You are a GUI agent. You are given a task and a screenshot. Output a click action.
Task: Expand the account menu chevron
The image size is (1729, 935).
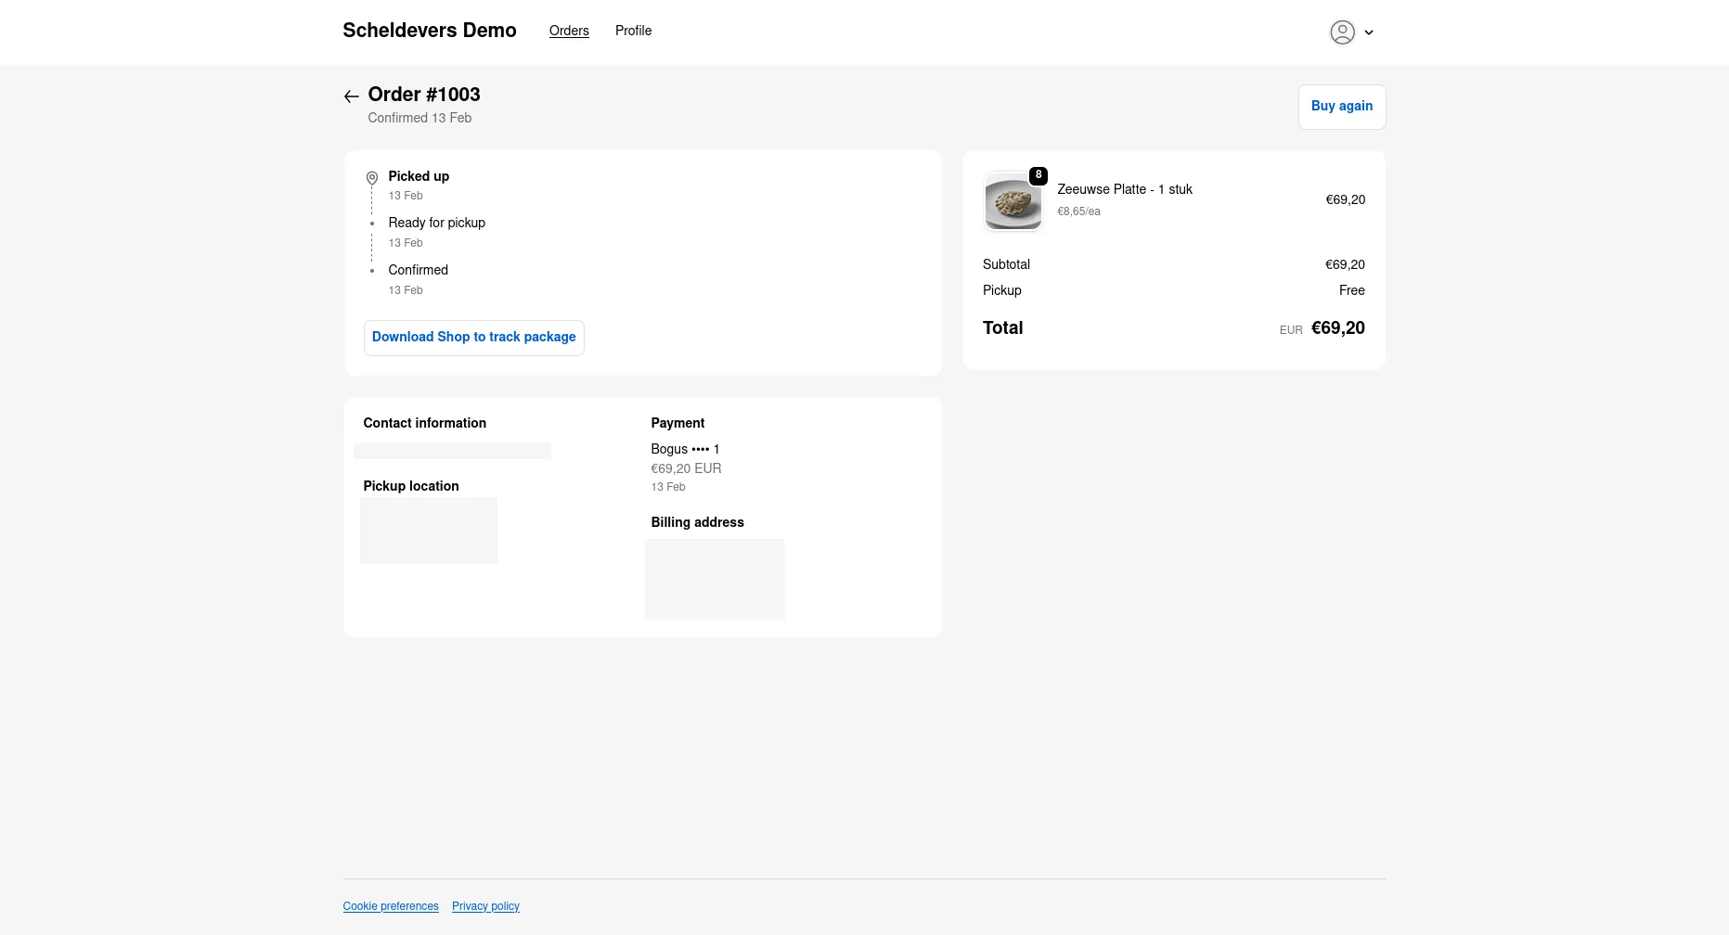(x=1369, y=32)
